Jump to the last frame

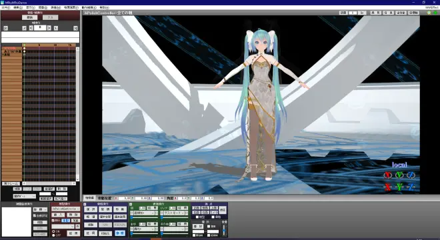click(x=75, y=28)
